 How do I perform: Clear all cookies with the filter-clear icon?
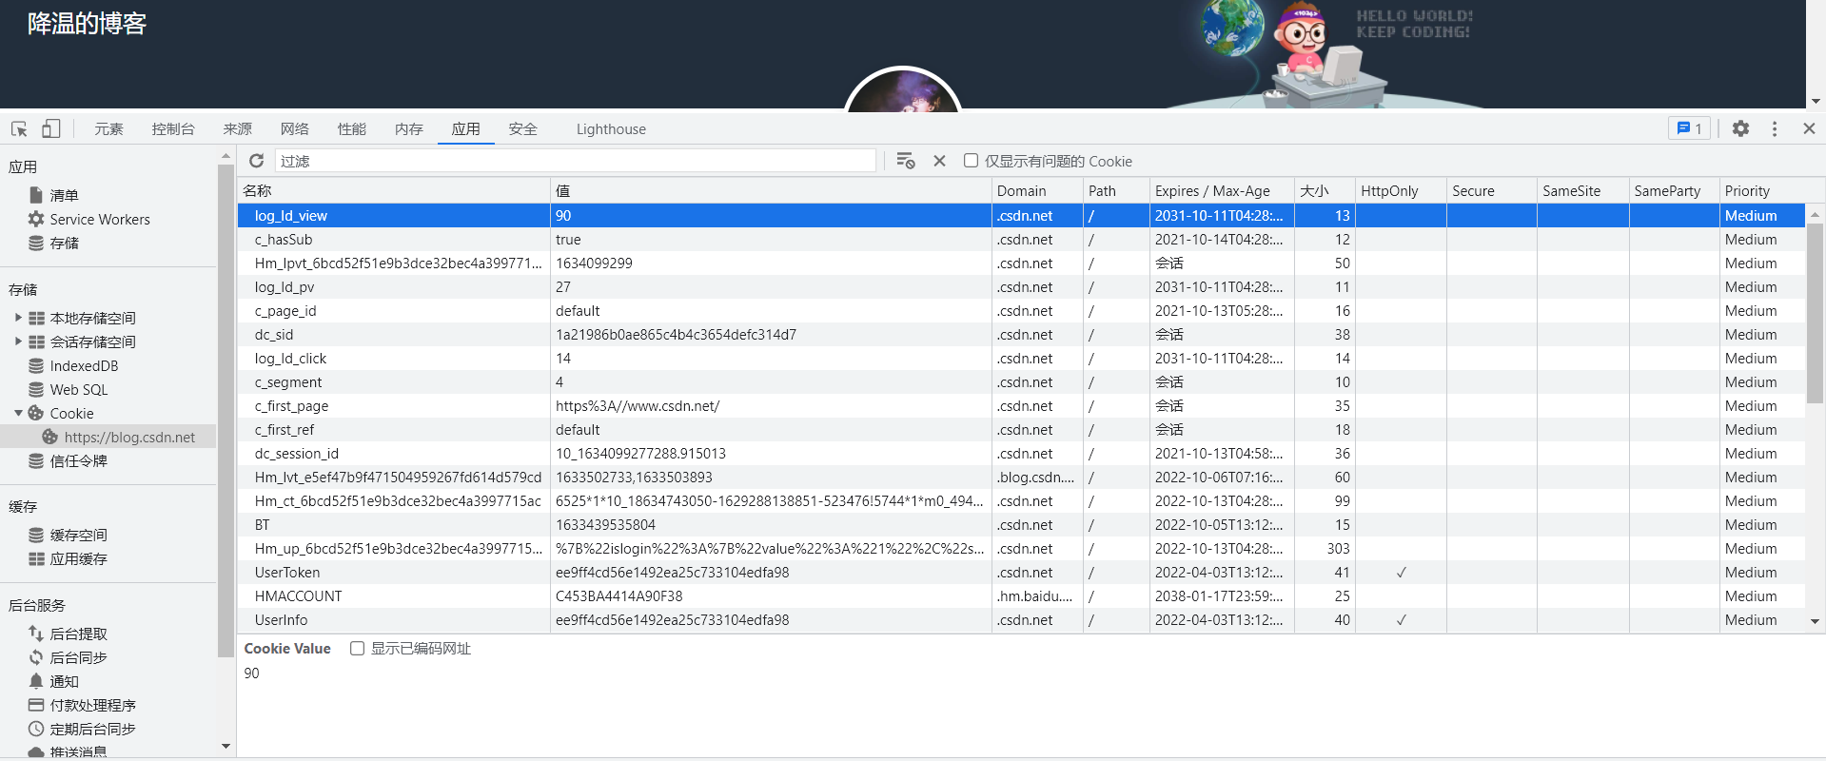[x=905, y=161]
